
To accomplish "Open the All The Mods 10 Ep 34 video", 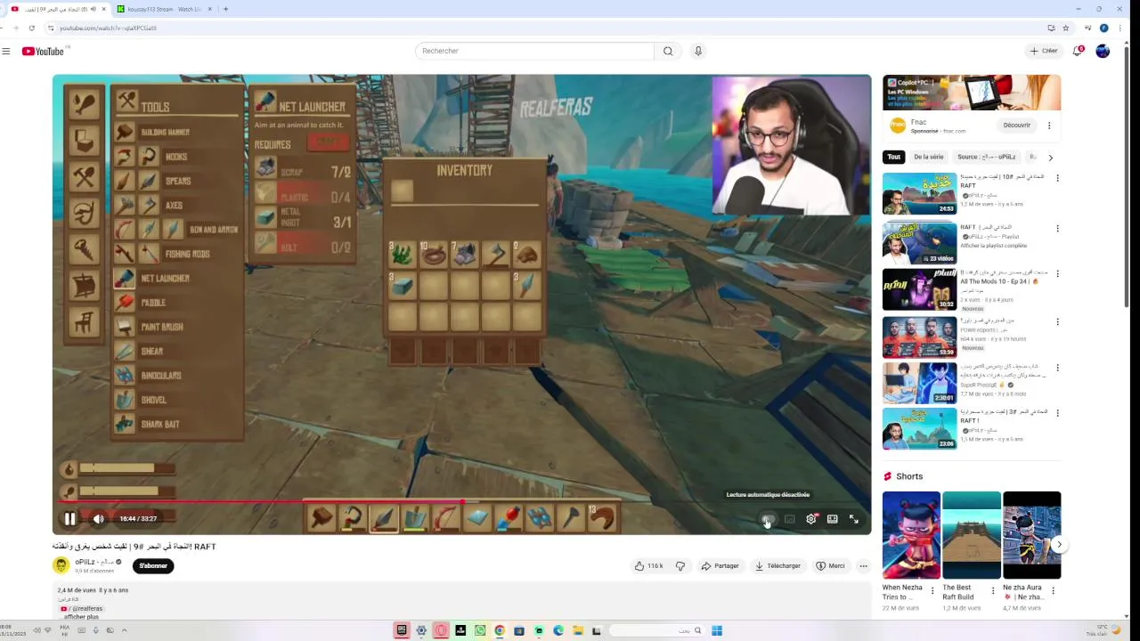I will tap(919, 289).
